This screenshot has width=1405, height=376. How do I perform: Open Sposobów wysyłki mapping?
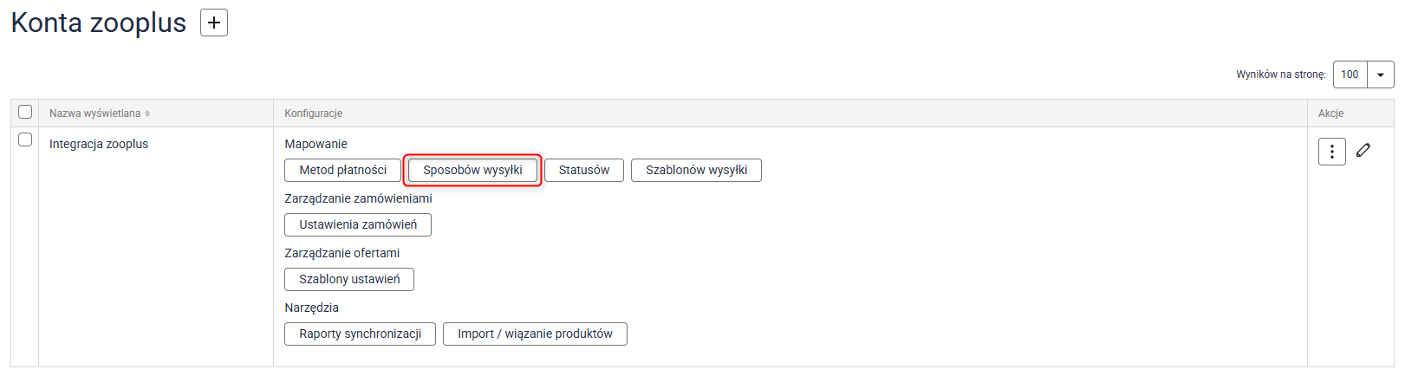coord(472,170)
